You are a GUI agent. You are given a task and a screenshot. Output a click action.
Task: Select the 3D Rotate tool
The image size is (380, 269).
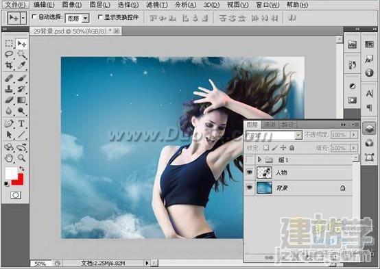pyautogui.click(x=9, y=147)
